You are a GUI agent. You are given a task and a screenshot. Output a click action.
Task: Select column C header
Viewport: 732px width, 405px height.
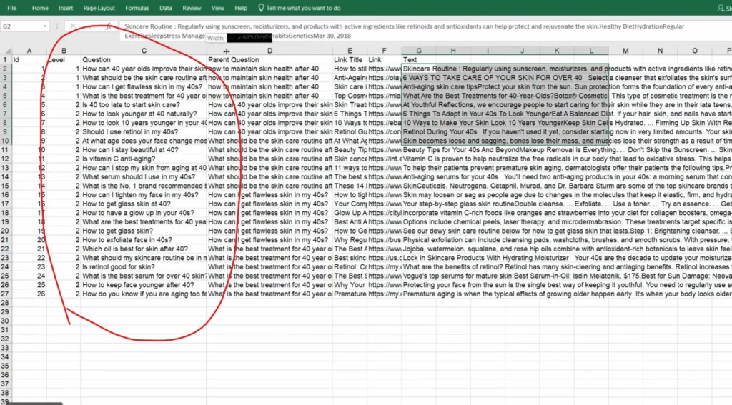[144, 51]
